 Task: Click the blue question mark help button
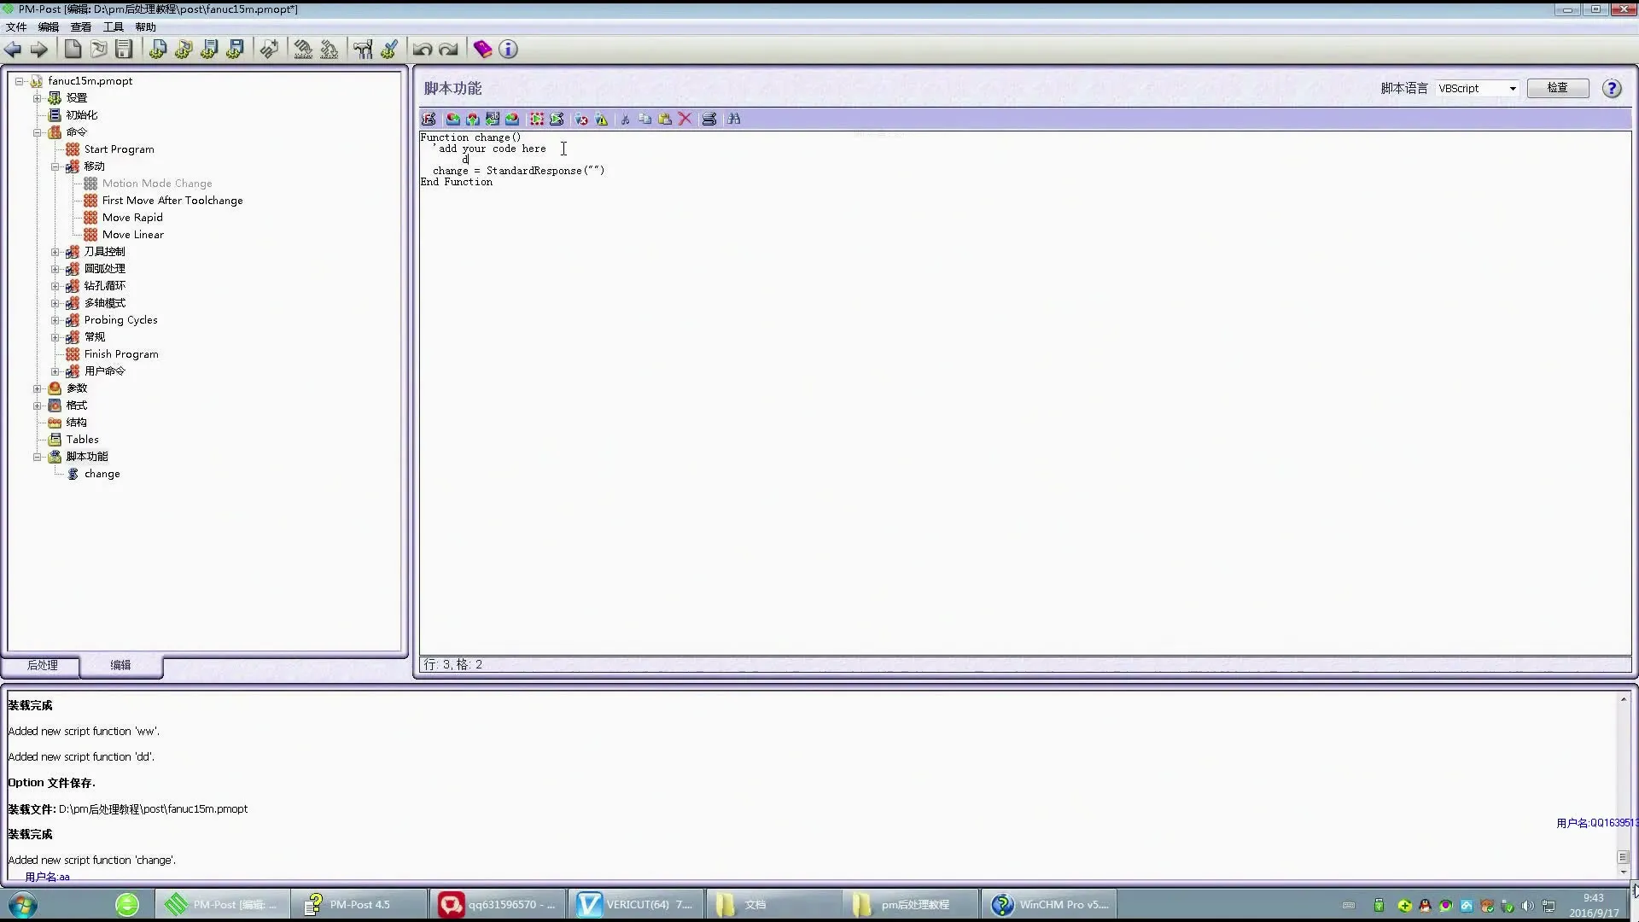tap(1612, 89)
